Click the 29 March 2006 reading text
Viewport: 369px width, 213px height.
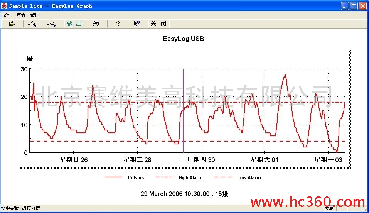[184, 194]
